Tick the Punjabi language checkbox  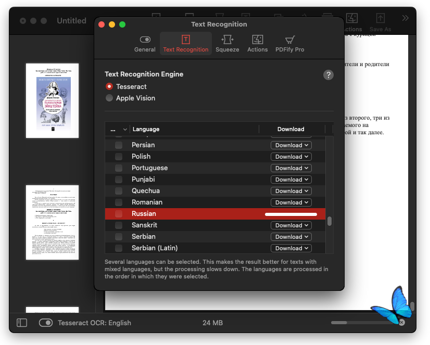[119, 180]
